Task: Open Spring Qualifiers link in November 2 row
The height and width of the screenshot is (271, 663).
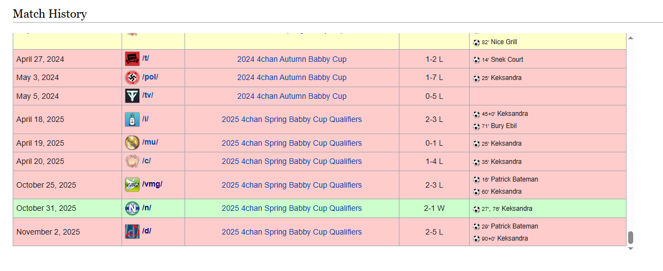Action: 292,232
